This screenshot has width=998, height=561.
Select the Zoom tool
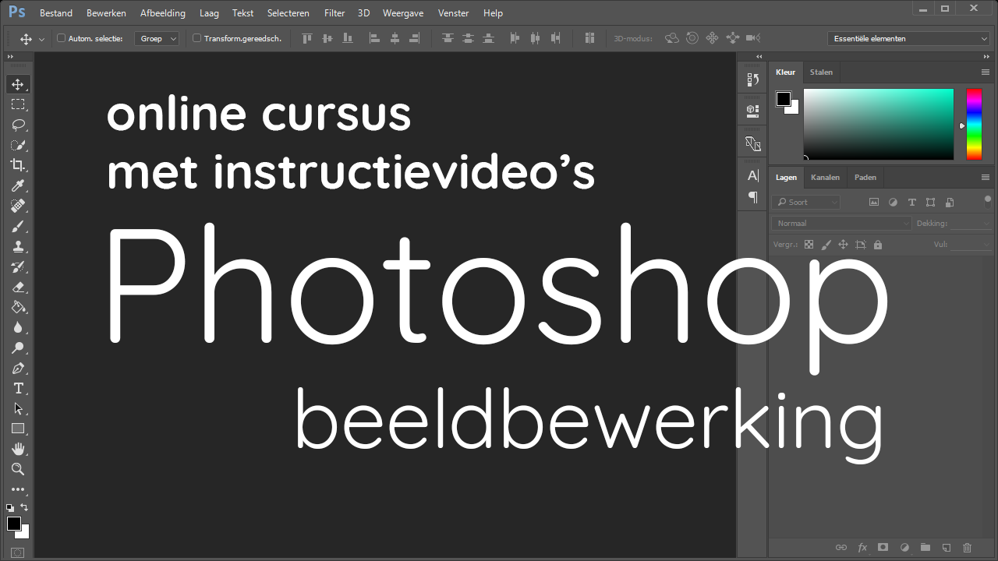[18, 469]
